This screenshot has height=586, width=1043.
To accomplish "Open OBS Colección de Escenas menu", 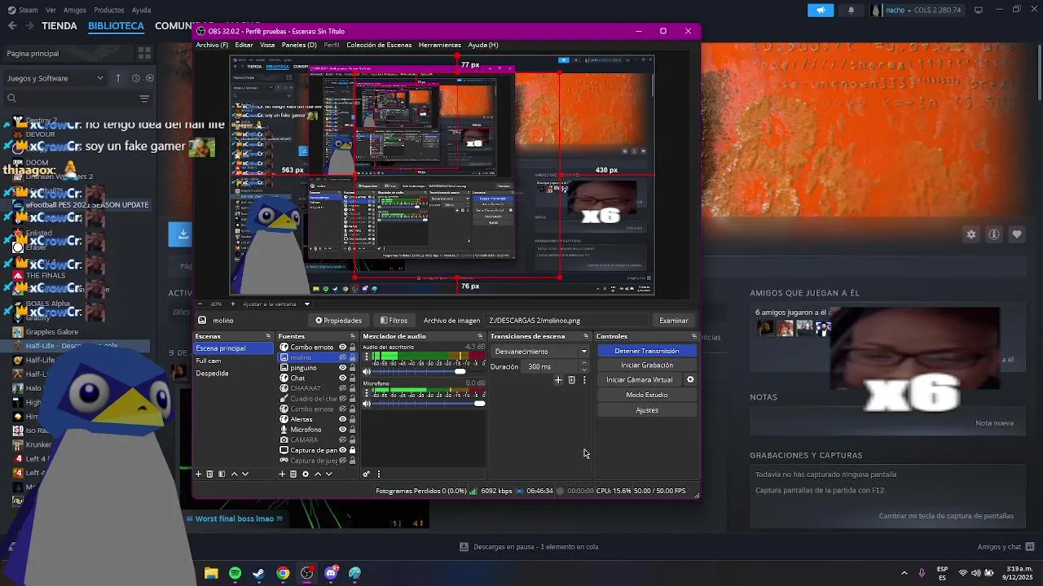I will point(379,45).
